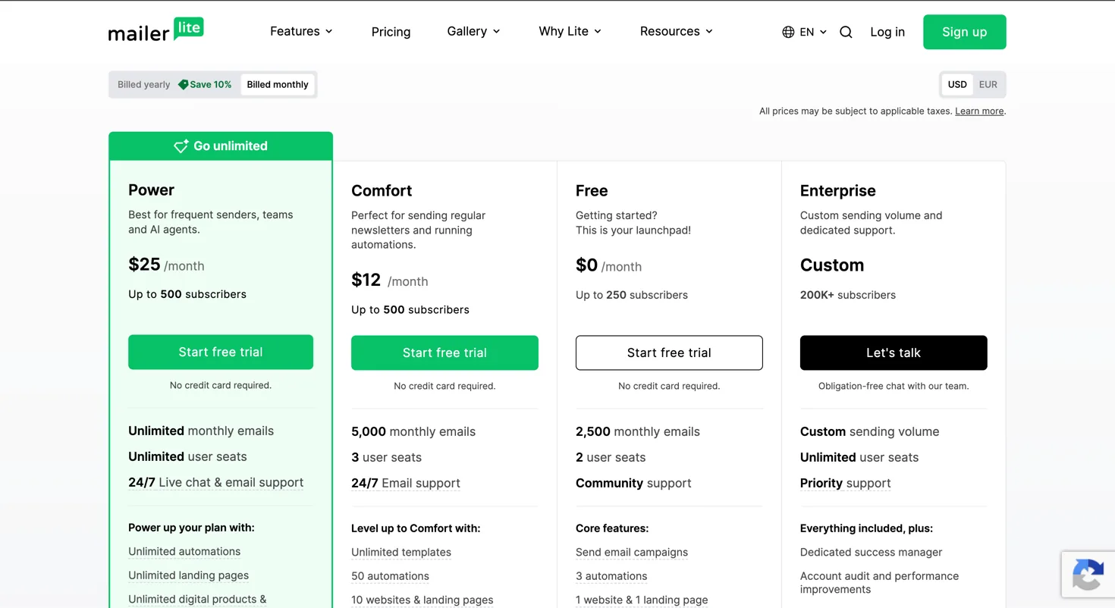Start free trial for Free plan
This screenshot has width=1115, height=608.
(669, 353)
